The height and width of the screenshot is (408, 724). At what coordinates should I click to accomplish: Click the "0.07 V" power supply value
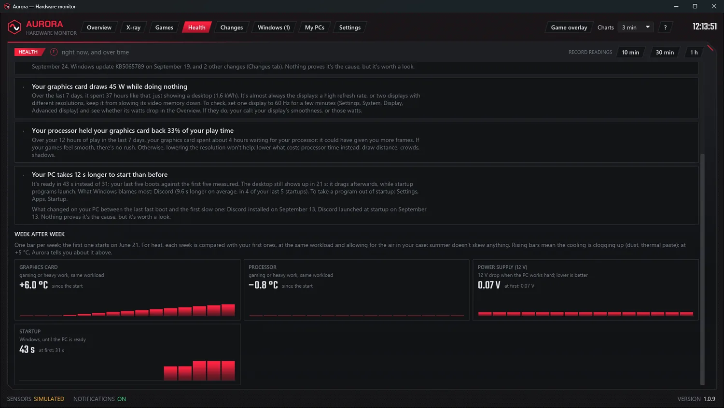pos(489,285)
